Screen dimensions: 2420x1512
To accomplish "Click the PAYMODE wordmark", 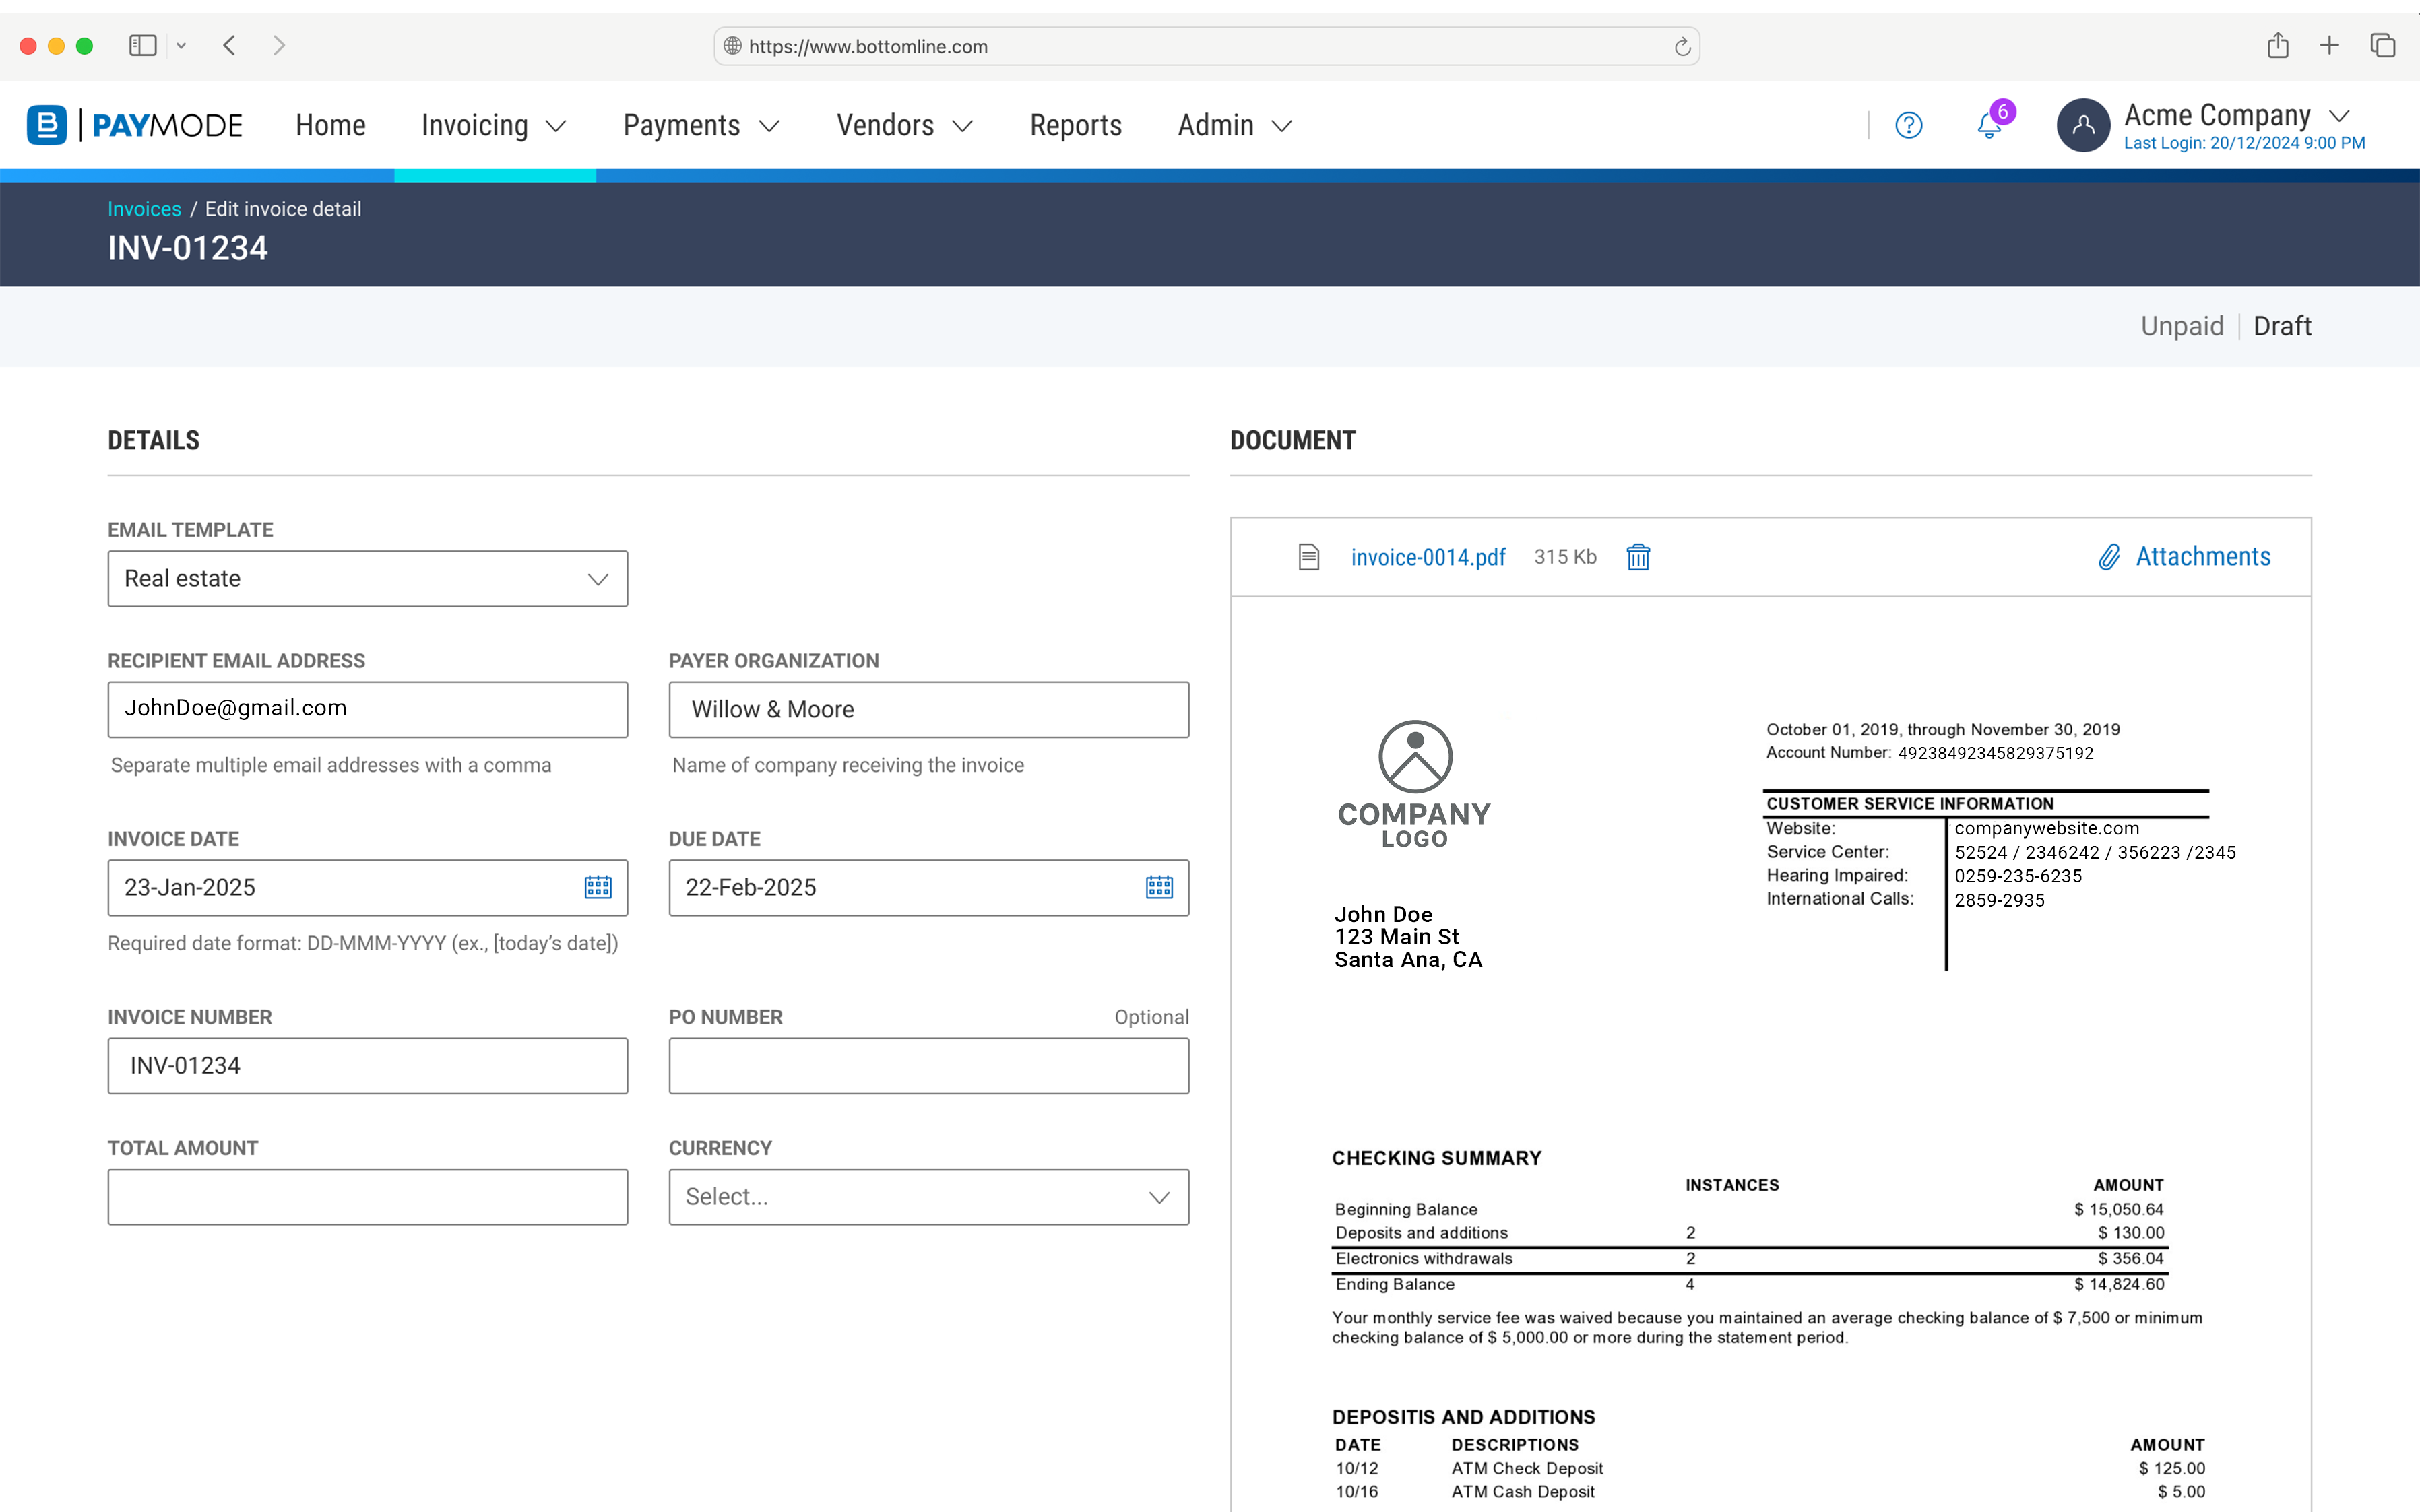I will [167, 125].
